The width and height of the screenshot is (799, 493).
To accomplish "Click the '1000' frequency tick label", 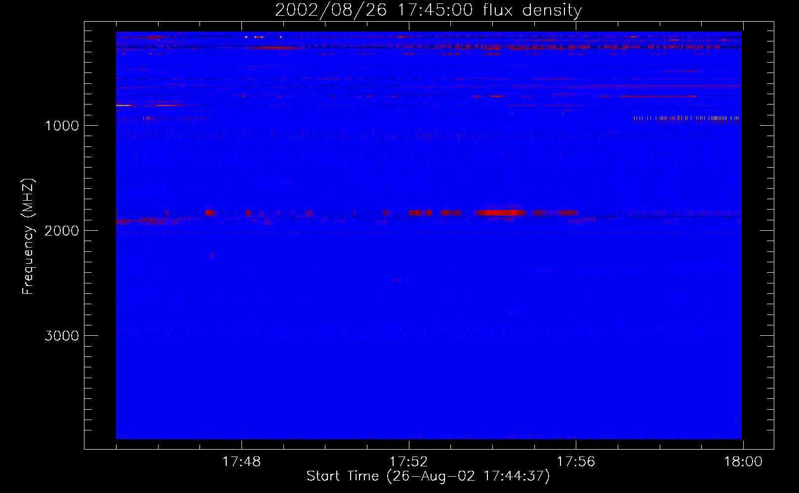I will (62, 126).
